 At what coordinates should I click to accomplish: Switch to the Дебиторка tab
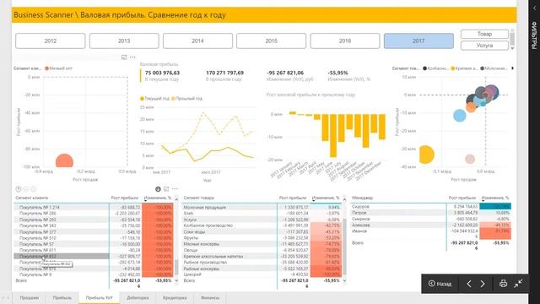click(138, 298)
